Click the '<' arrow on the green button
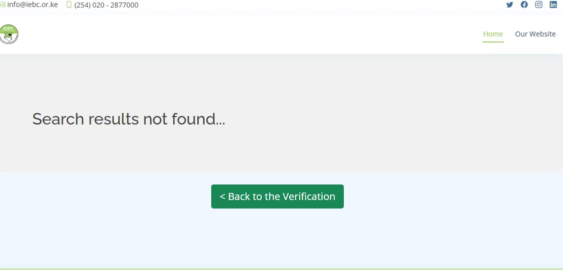 point(222,196)
